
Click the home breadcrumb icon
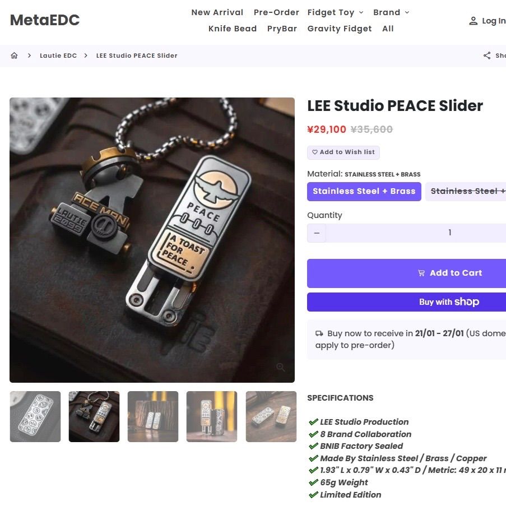click(x=14, y=55)
